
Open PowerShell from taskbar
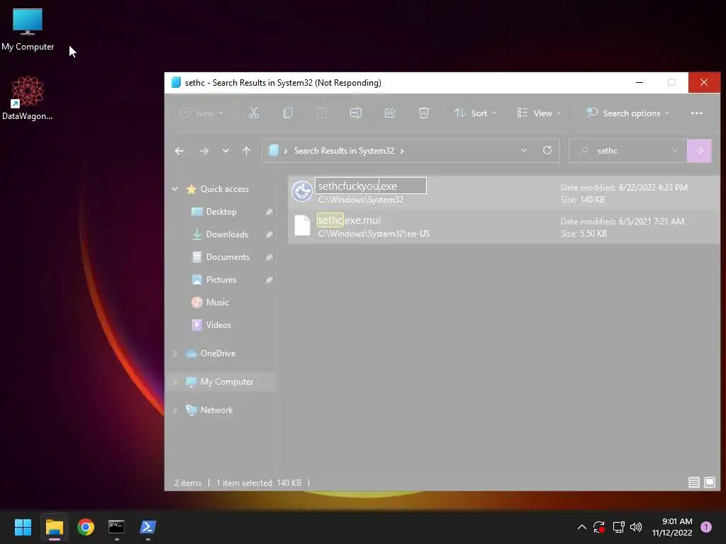click(148, 527)
